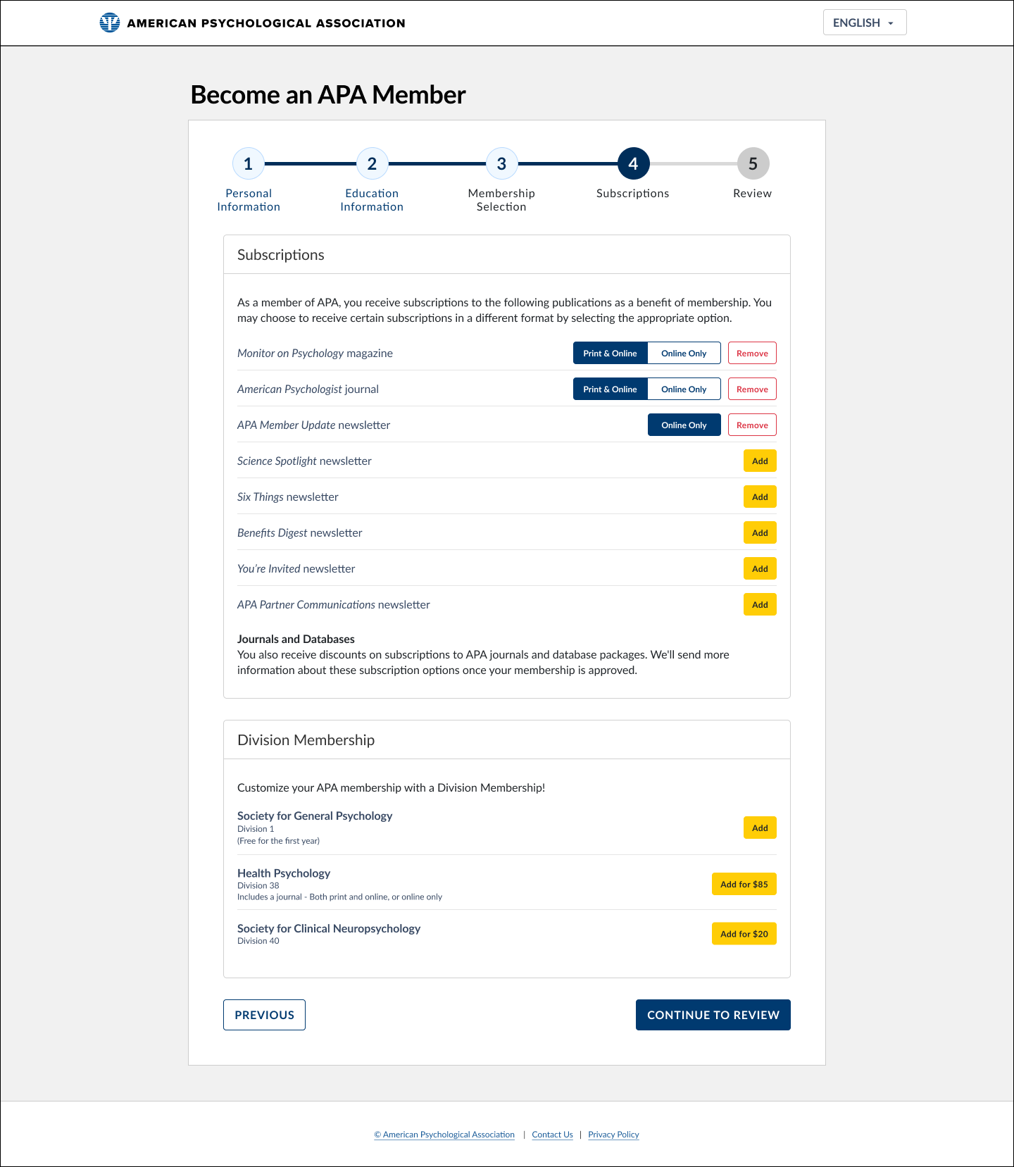
Task: Click the Health Psychology division title
Action: 284,873
